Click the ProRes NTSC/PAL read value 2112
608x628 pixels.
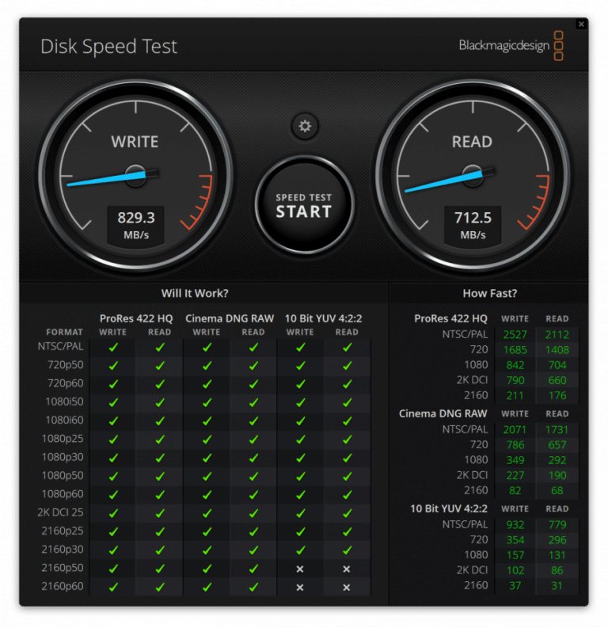click(x=557, y=334)
